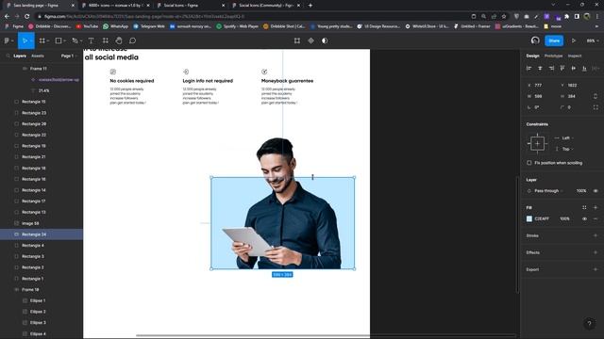Switch to the Inspect tab

[x=575, y=56]
